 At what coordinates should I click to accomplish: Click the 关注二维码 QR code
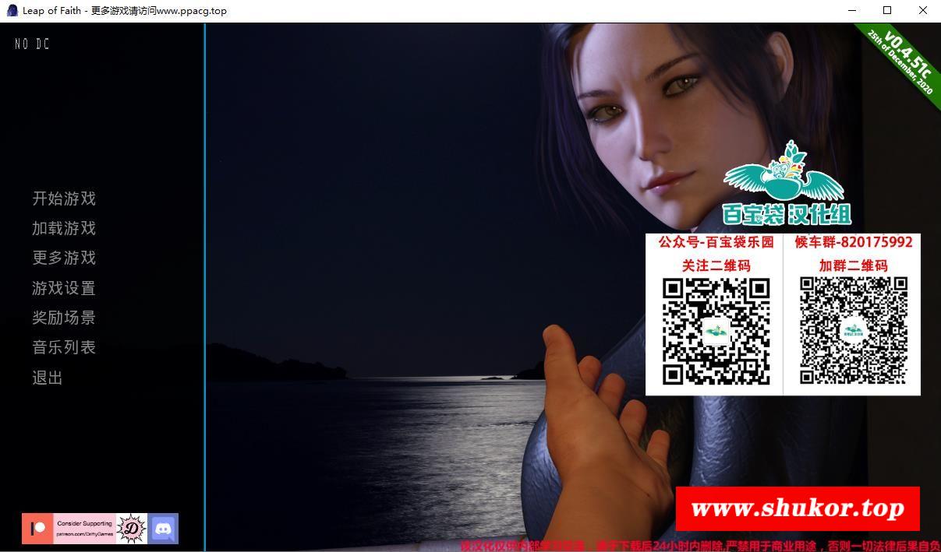tap(716, 331)
